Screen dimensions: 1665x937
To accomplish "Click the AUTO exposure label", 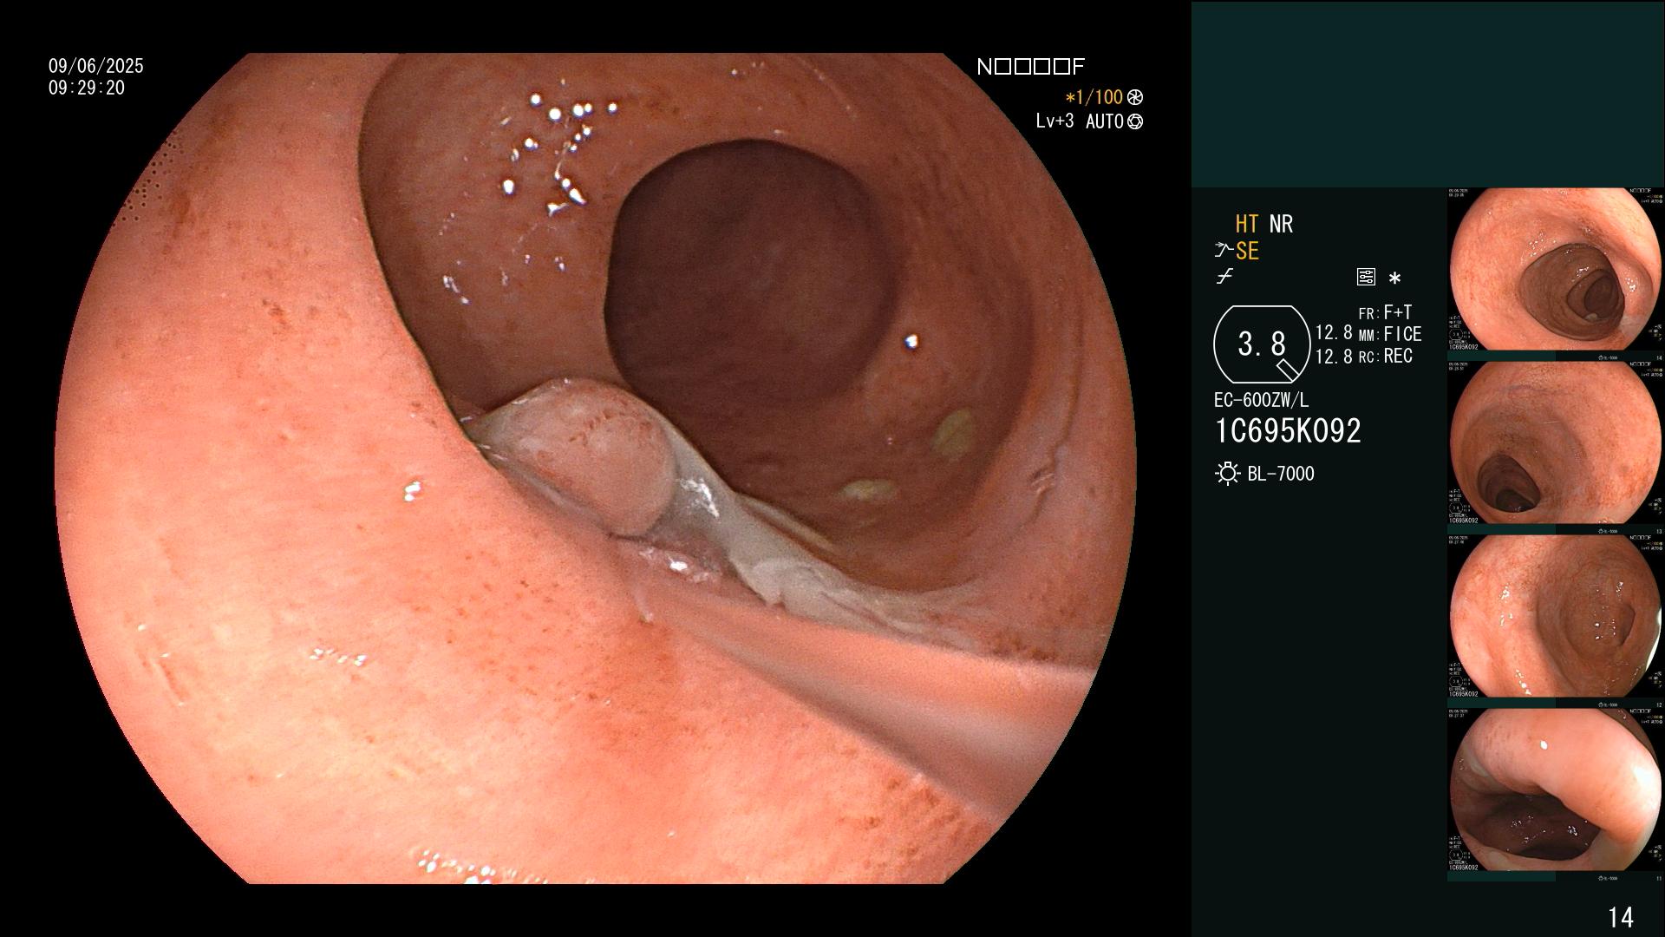I will click(1105, 121).
